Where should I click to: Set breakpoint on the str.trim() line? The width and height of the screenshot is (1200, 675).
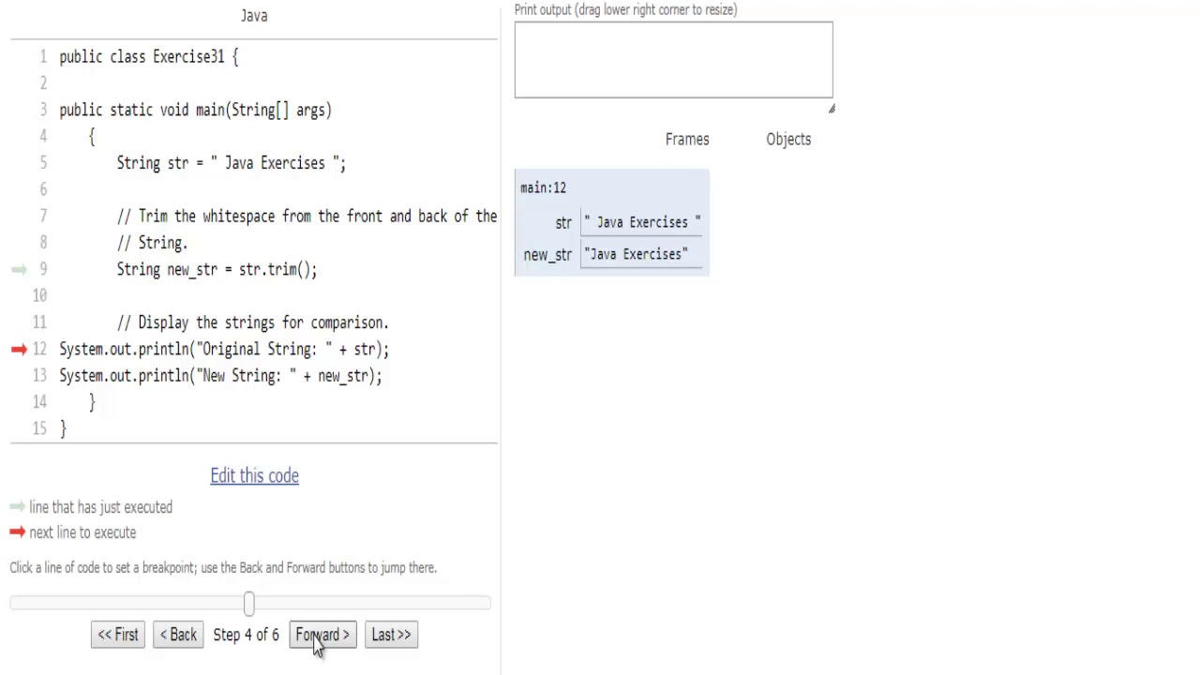click(x=217, y=269)
